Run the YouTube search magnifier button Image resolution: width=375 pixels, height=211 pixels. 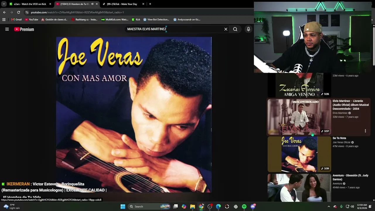(x=235, y=29)
